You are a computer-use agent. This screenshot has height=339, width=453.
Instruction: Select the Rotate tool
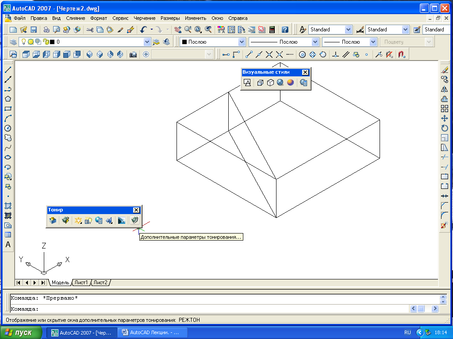[445, 128]
